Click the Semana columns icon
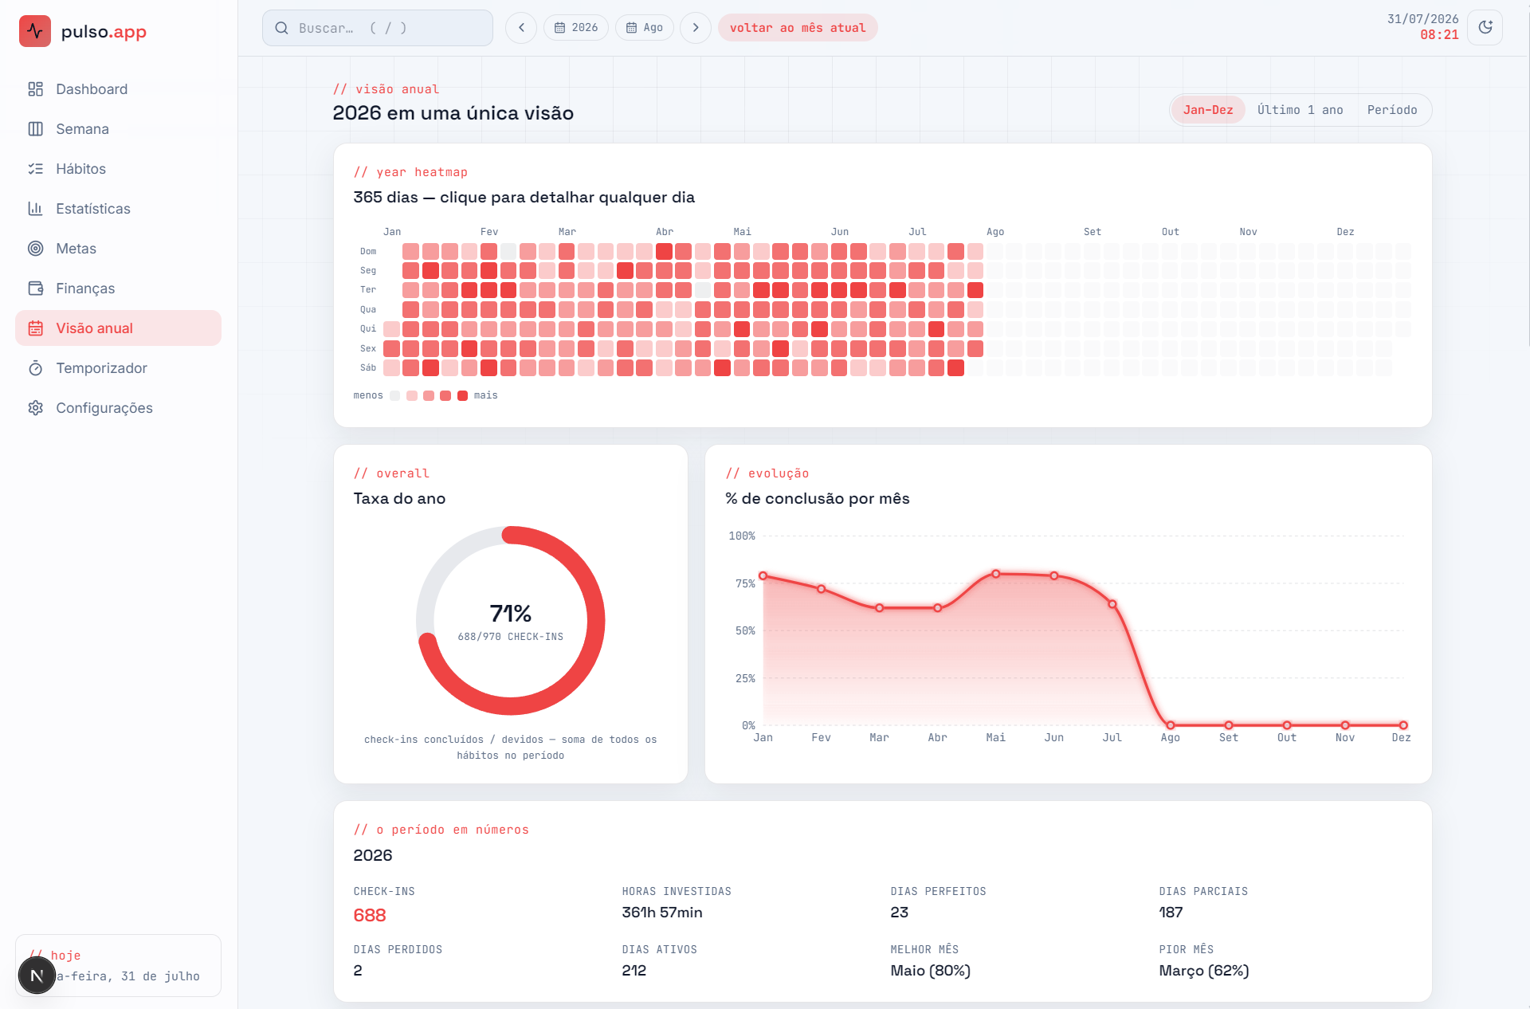The image size is (1530, 1009). (35, 129)
